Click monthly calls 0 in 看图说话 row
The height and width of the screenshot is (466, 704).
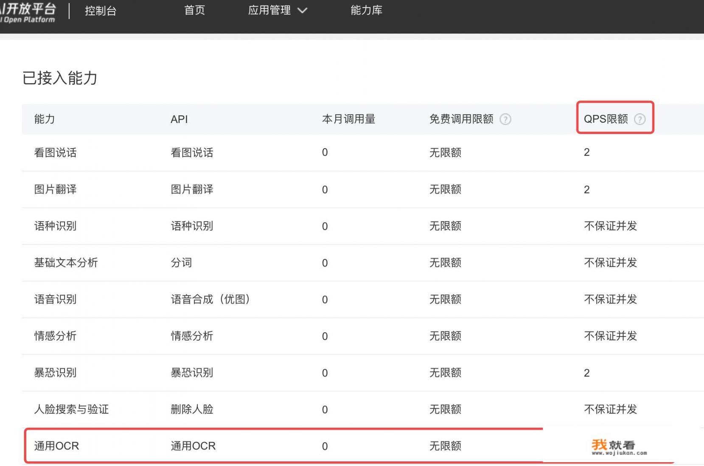325,153
